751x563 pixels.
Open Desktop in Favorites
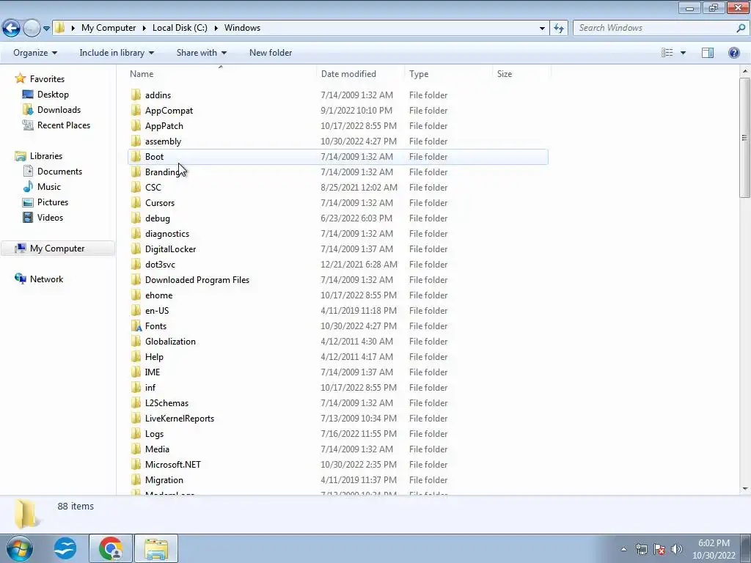[53, 95]
